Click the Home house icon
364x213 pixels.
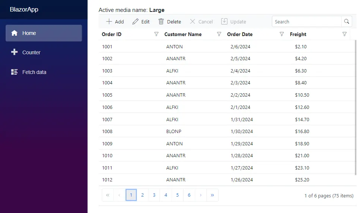pyautogui.click(x=15, y=33)
